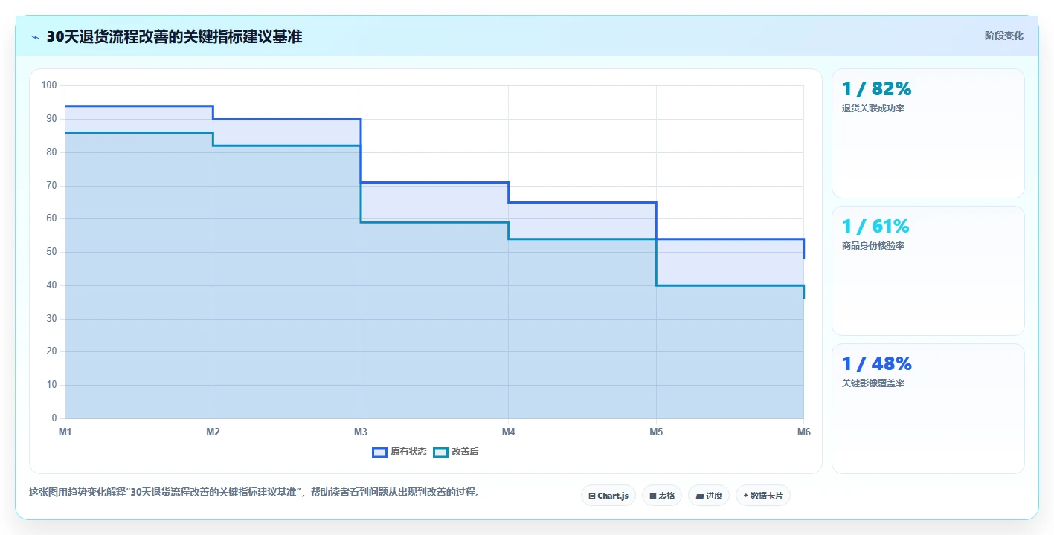Click the 进度 tag chip
The height and width of the screenshot is (535, 1054).
(708, 496)
